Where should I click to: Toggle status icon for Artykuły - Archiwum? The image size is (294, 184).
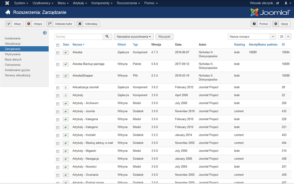[x=66, y=103]
